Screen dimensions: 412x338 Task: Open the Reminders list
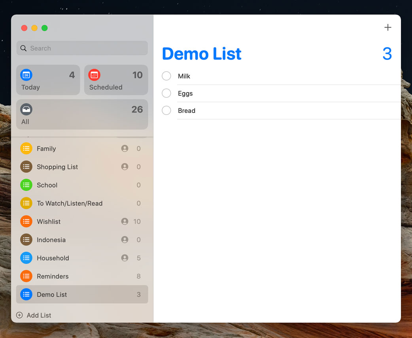click(82, 276)
